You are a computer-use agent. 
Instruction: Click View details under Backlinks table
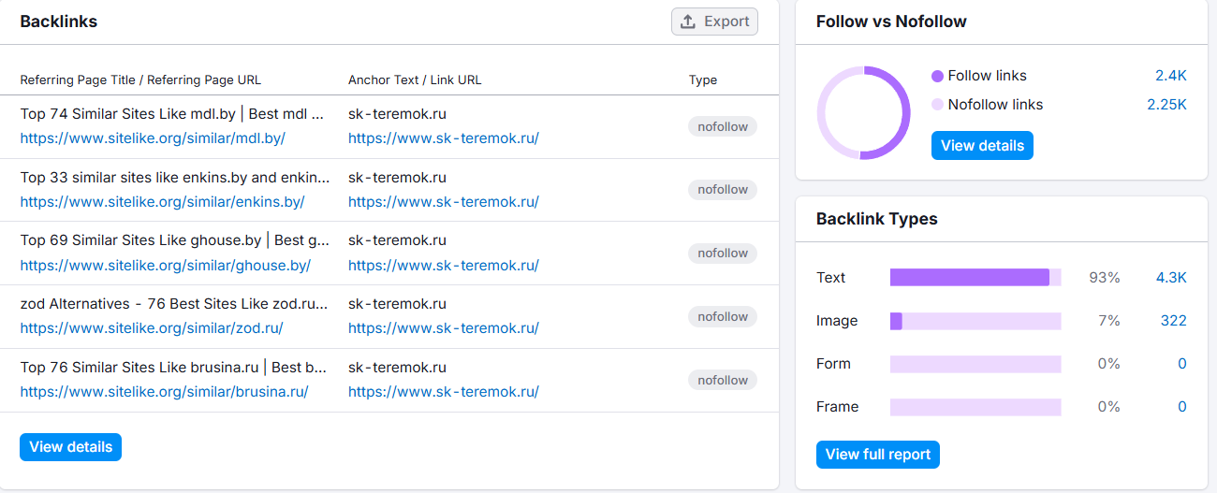[x=70, y=447]
